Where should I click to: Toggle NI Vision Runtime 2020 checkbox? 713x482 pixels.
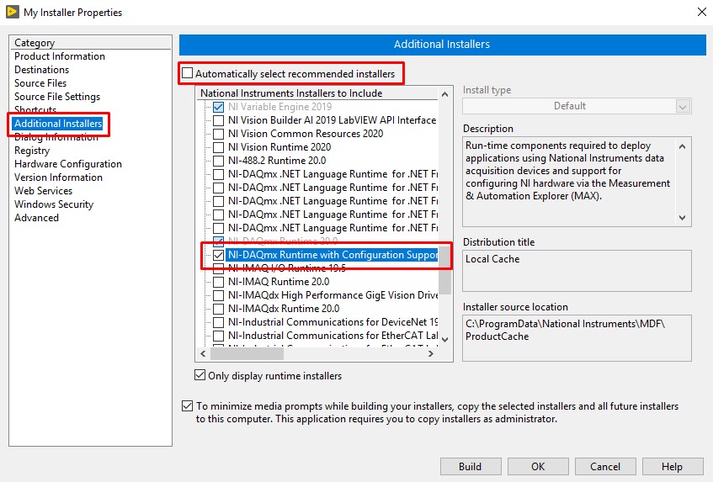coord(219,147)
